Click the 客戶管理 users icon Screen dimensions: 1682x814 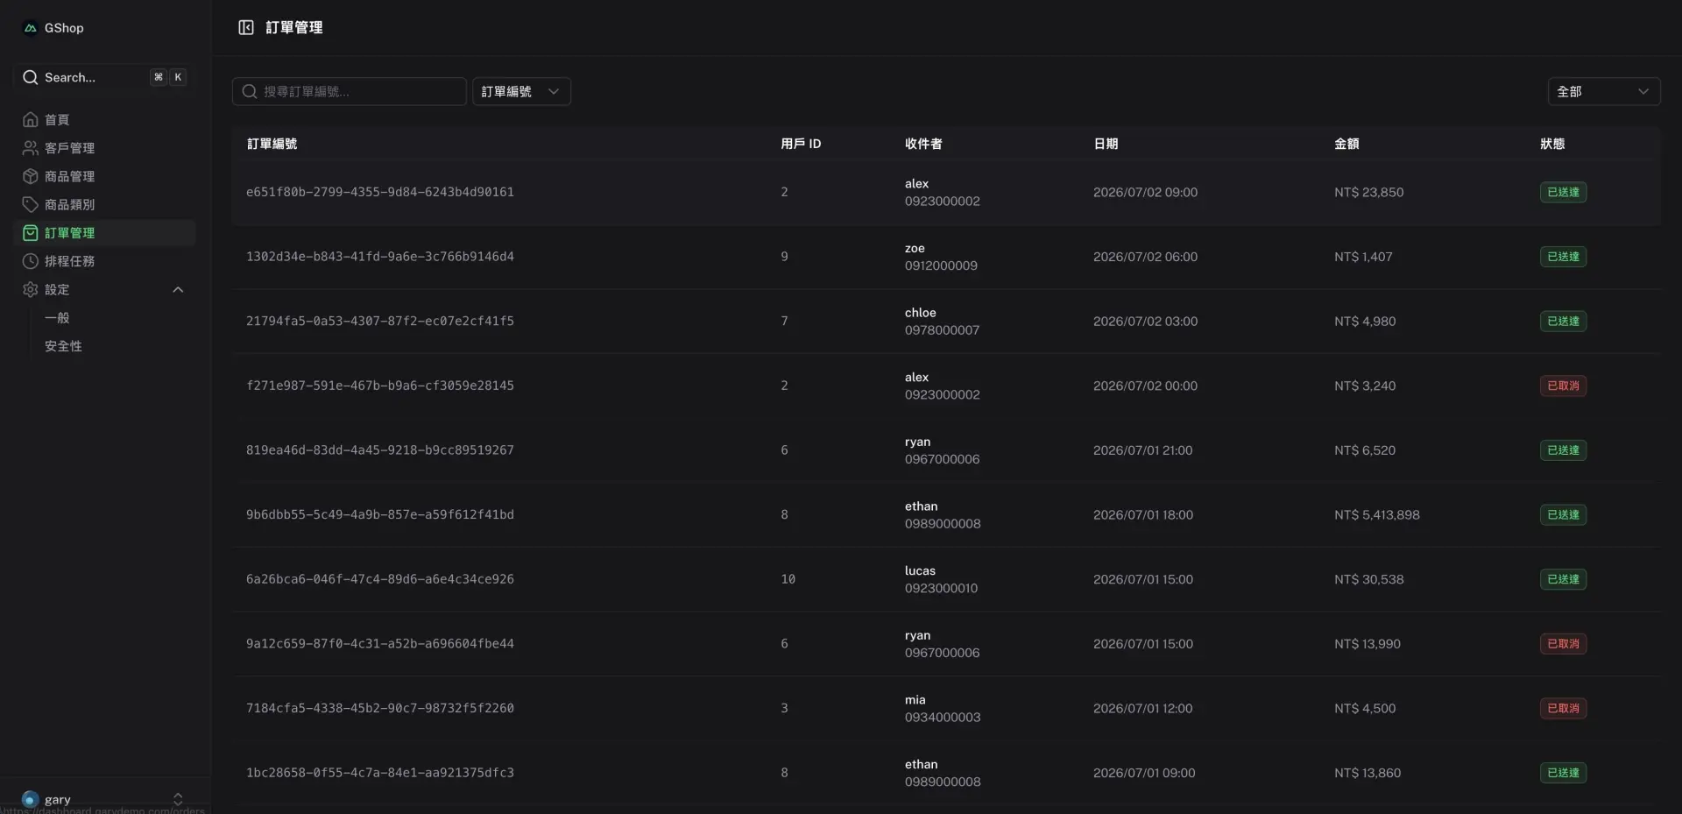click(x=31, y=148)
